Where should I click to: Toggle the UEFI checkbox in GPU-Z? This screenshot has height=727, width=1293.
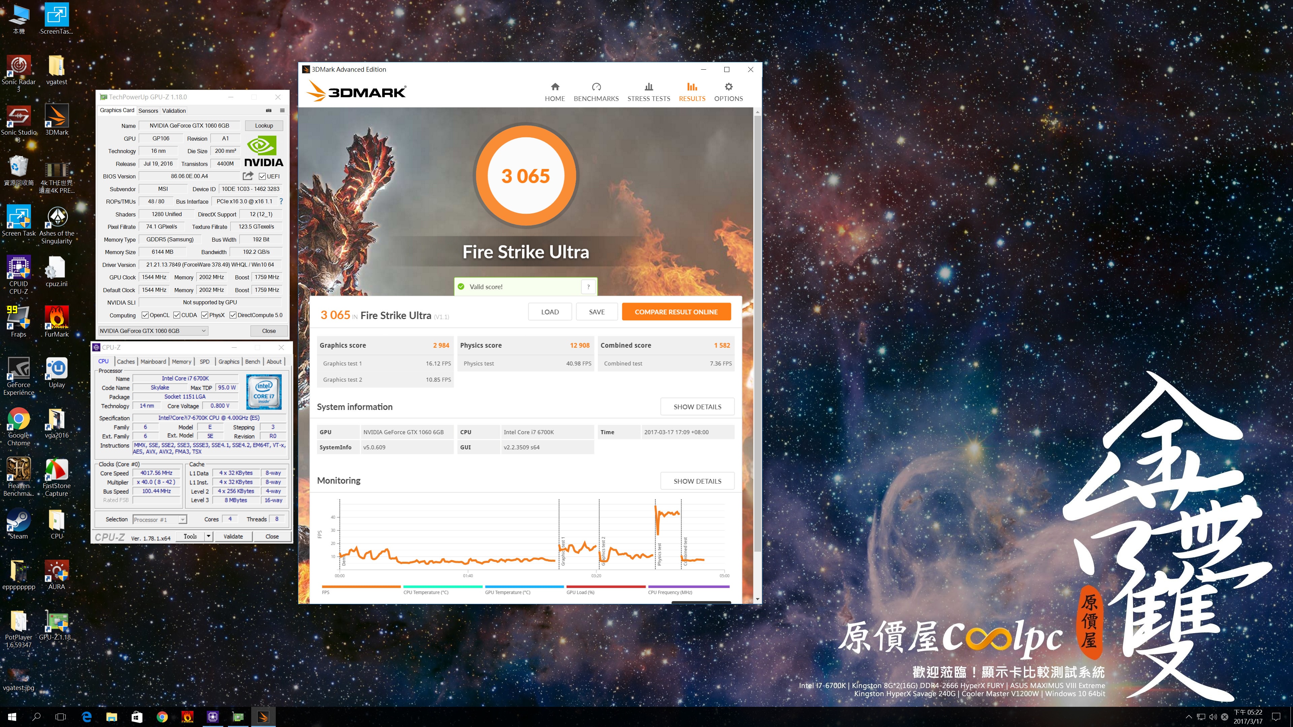coord(262,176)
